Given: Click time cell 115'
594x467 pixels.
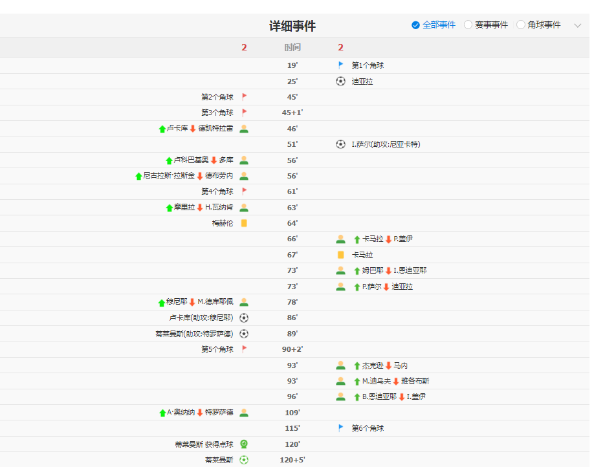Looking at the screenshot, I should click(292, 428).
